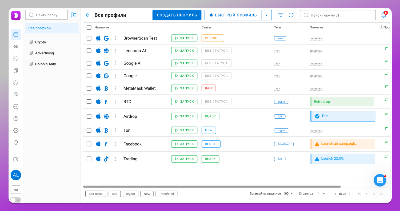
Task: Open REDDIT status of Facebook
Action: click(x=211, y=144)
